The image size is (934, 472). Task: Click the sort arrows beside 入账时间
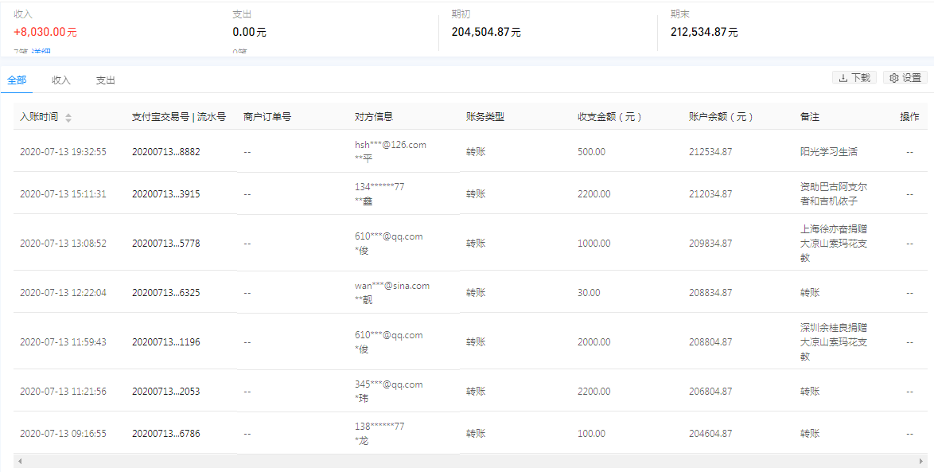pos(68,118)
